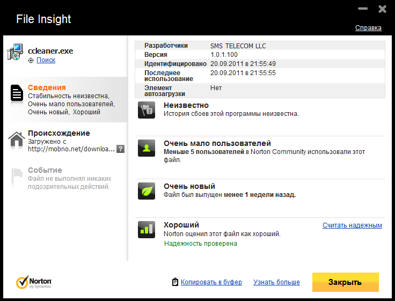Click the Очень новый heading

tap(189, 186)
